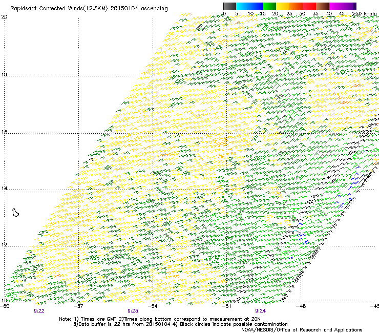Click the longitude label '-57' on bottom axis
The image size is (379, 333).
coord(79,306)
